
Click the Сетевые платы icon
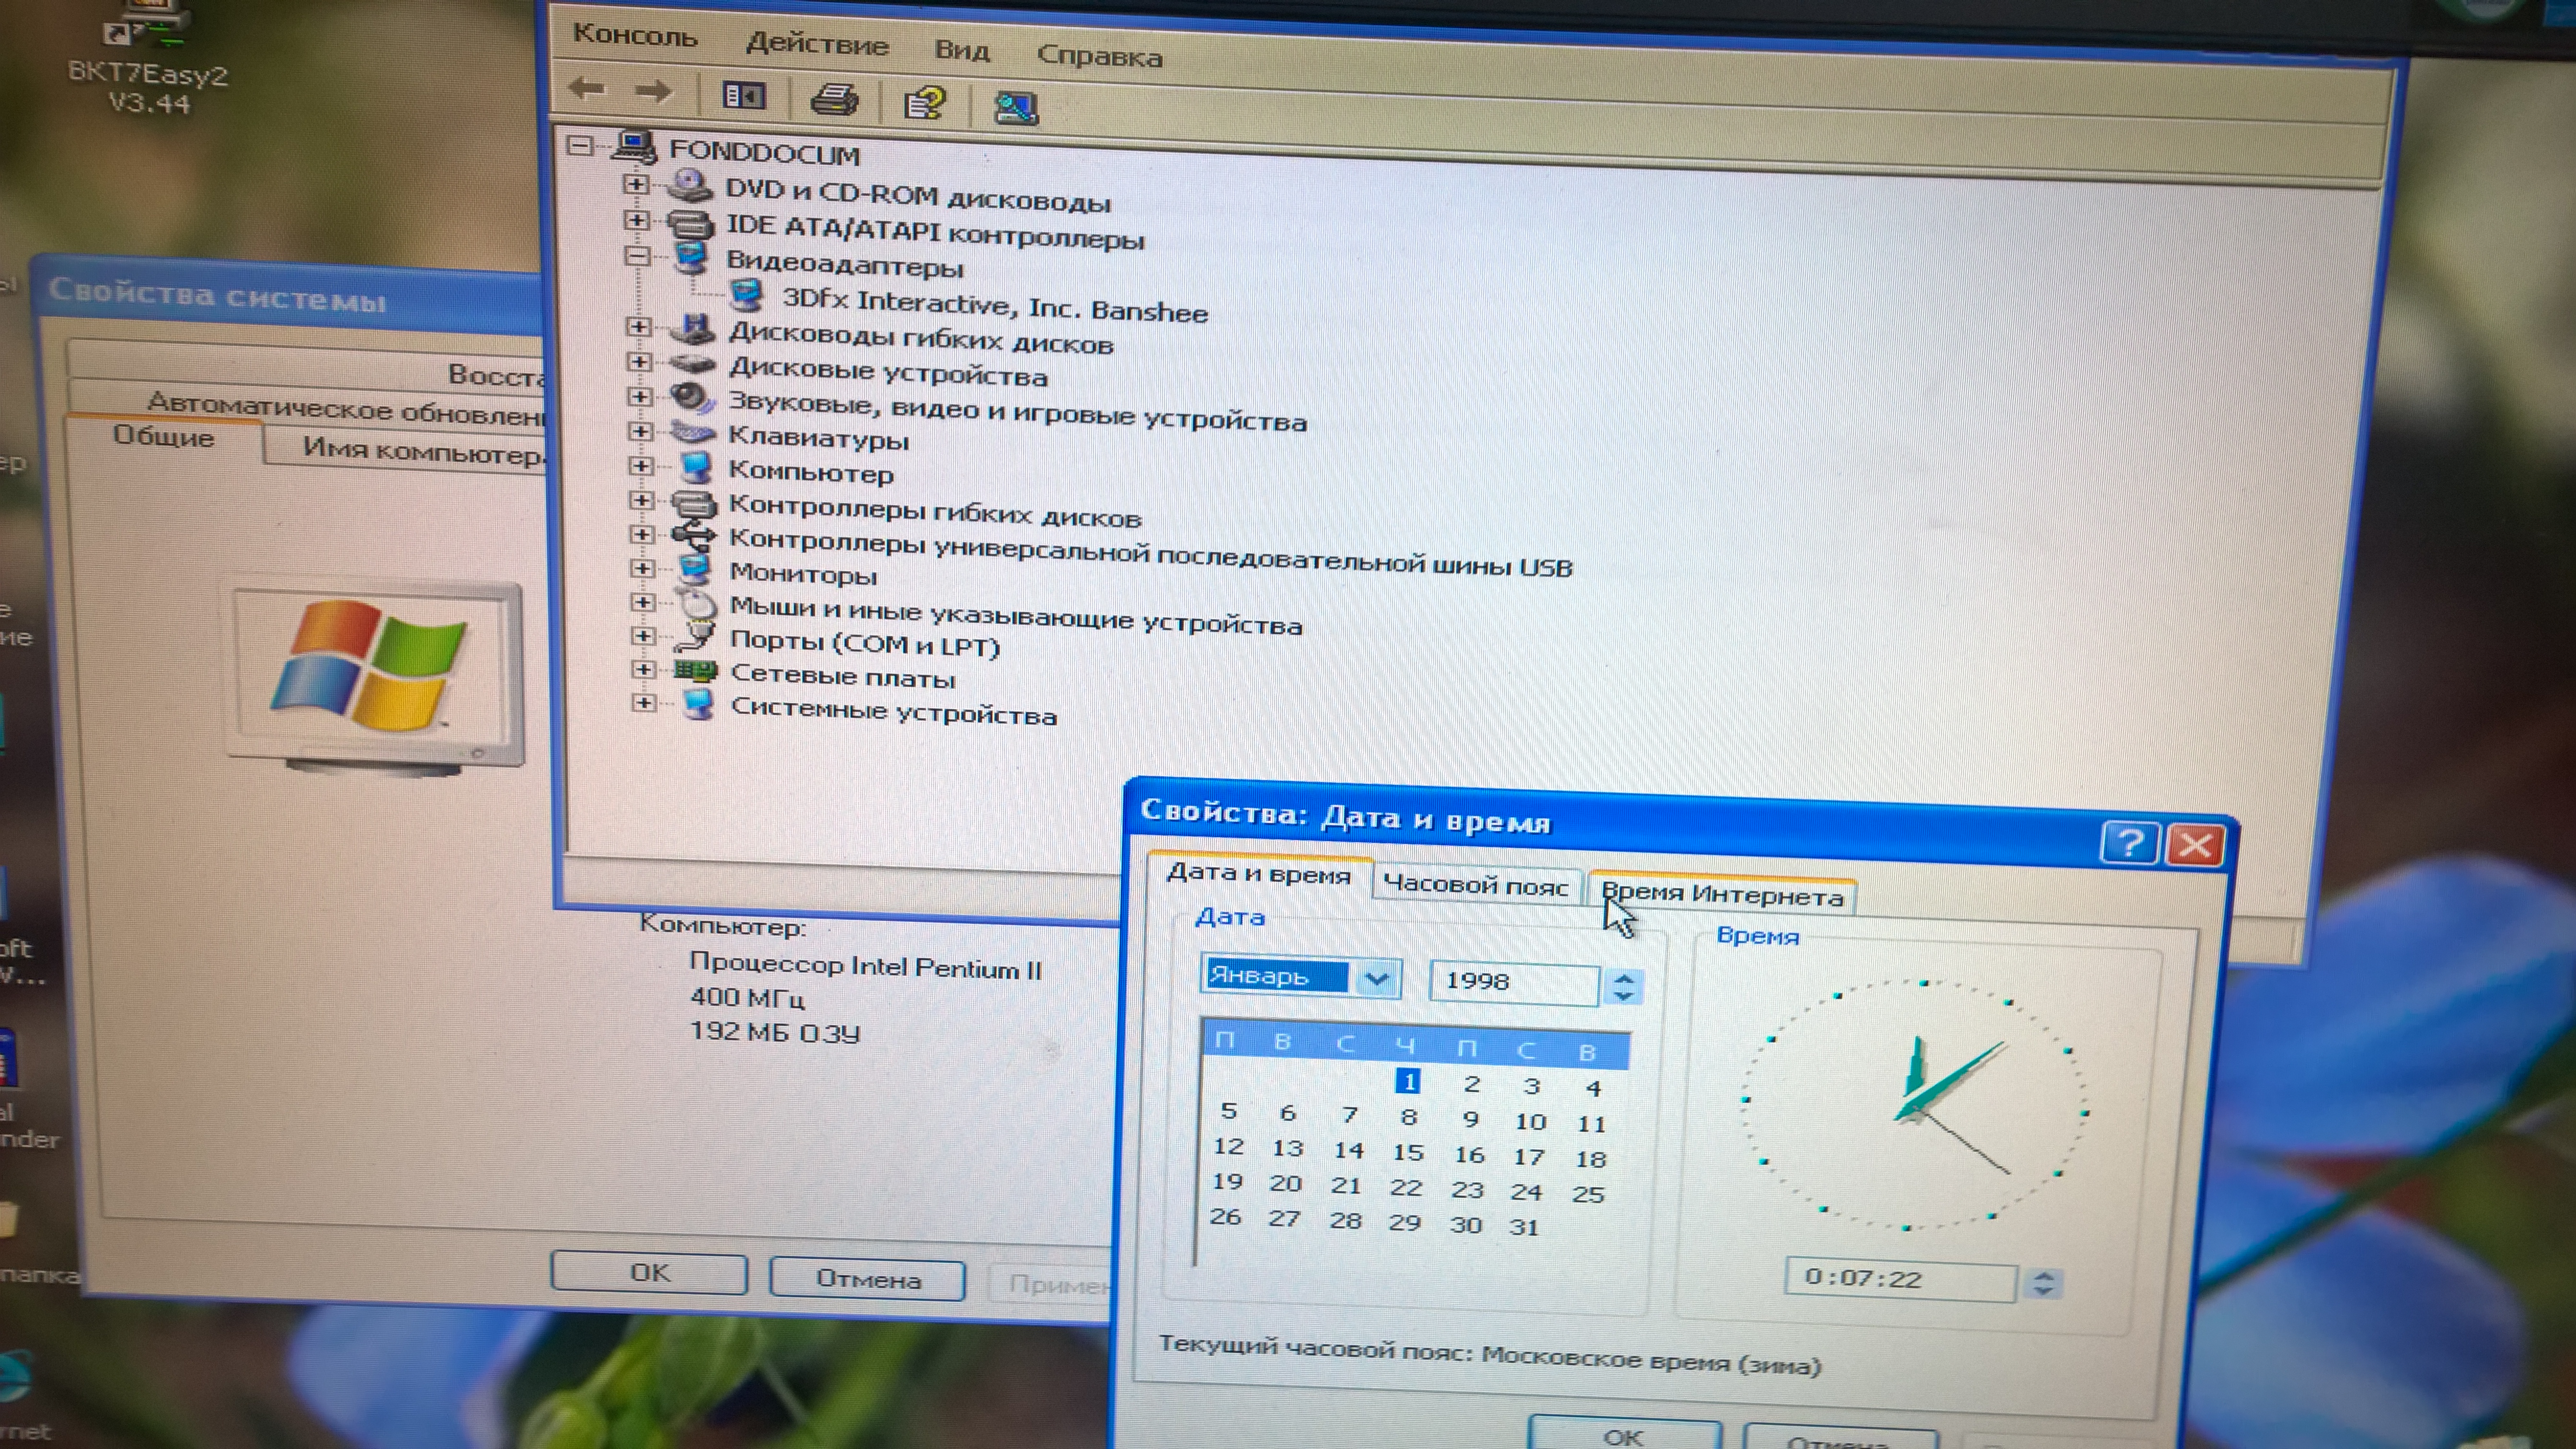pos(696,670)
